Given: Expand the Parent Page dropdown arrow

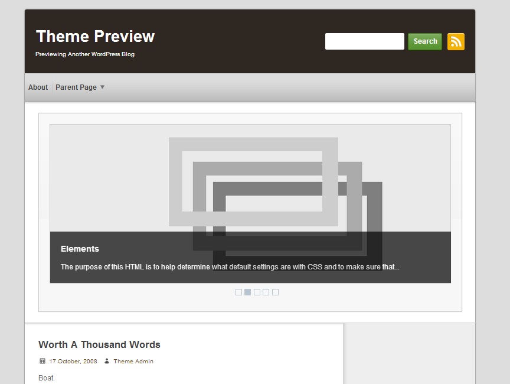Looking at the screenshot, I should (102, 87).
